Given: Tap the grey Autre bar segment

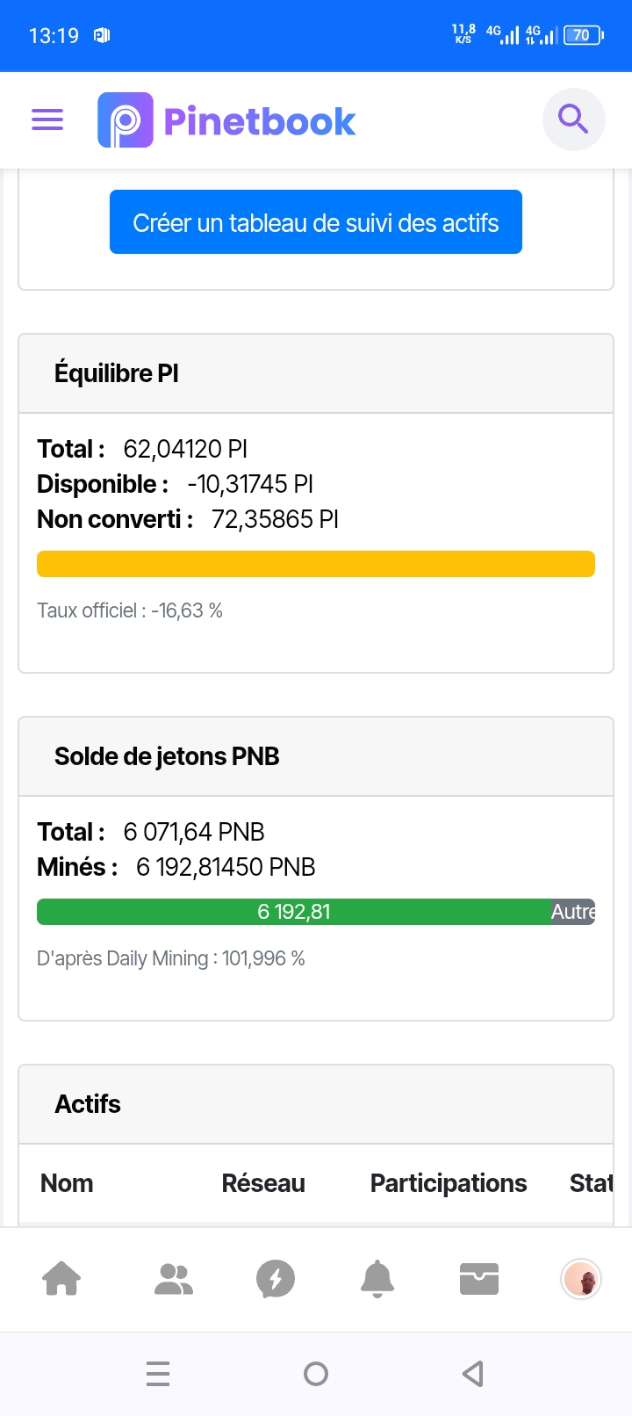Looking at the screenshot, I should pos(573,912).
